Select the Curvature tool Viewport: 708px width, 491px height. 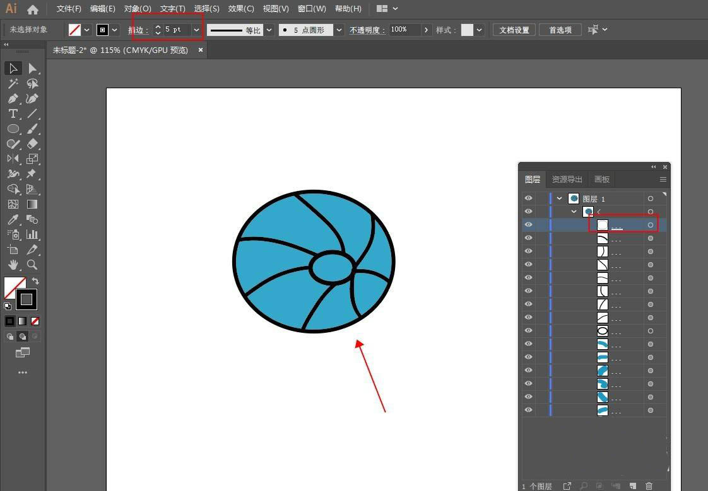[x=32, y=98]
